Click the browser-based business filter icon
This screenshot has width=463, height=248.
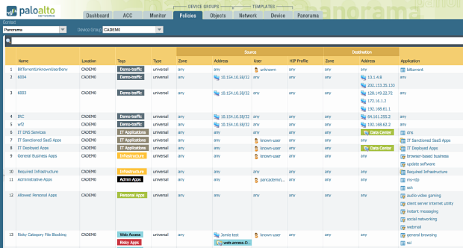pos(403,156)
